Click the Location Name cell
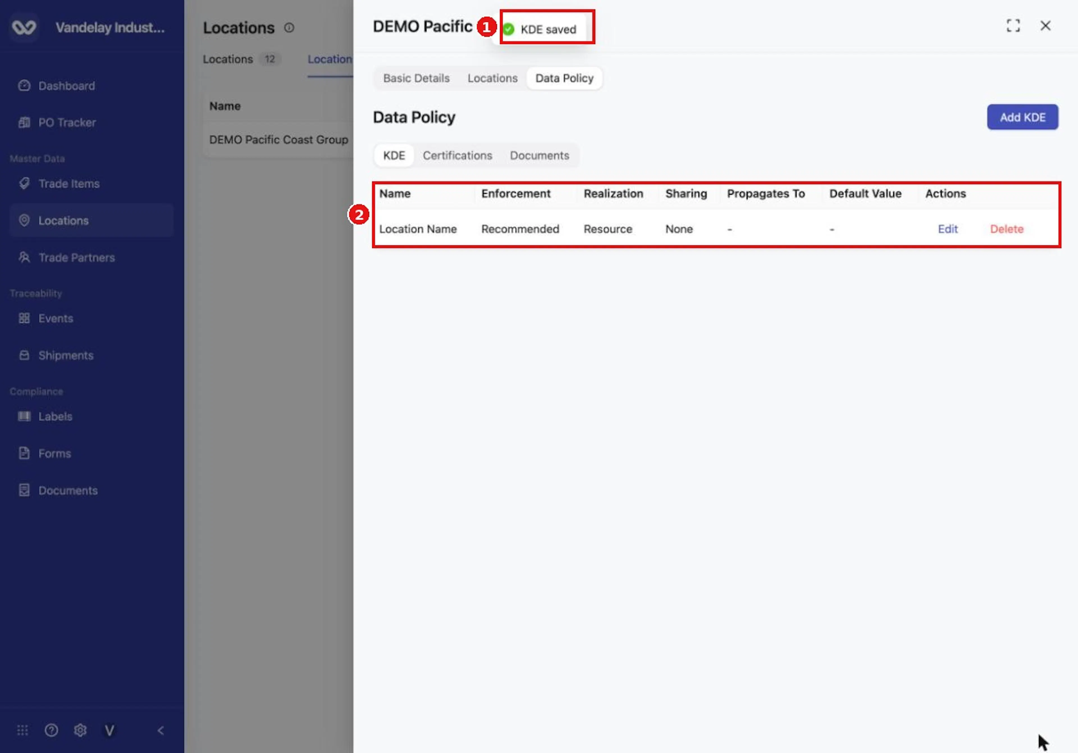 pyautogui.click(x=418, y=229)
